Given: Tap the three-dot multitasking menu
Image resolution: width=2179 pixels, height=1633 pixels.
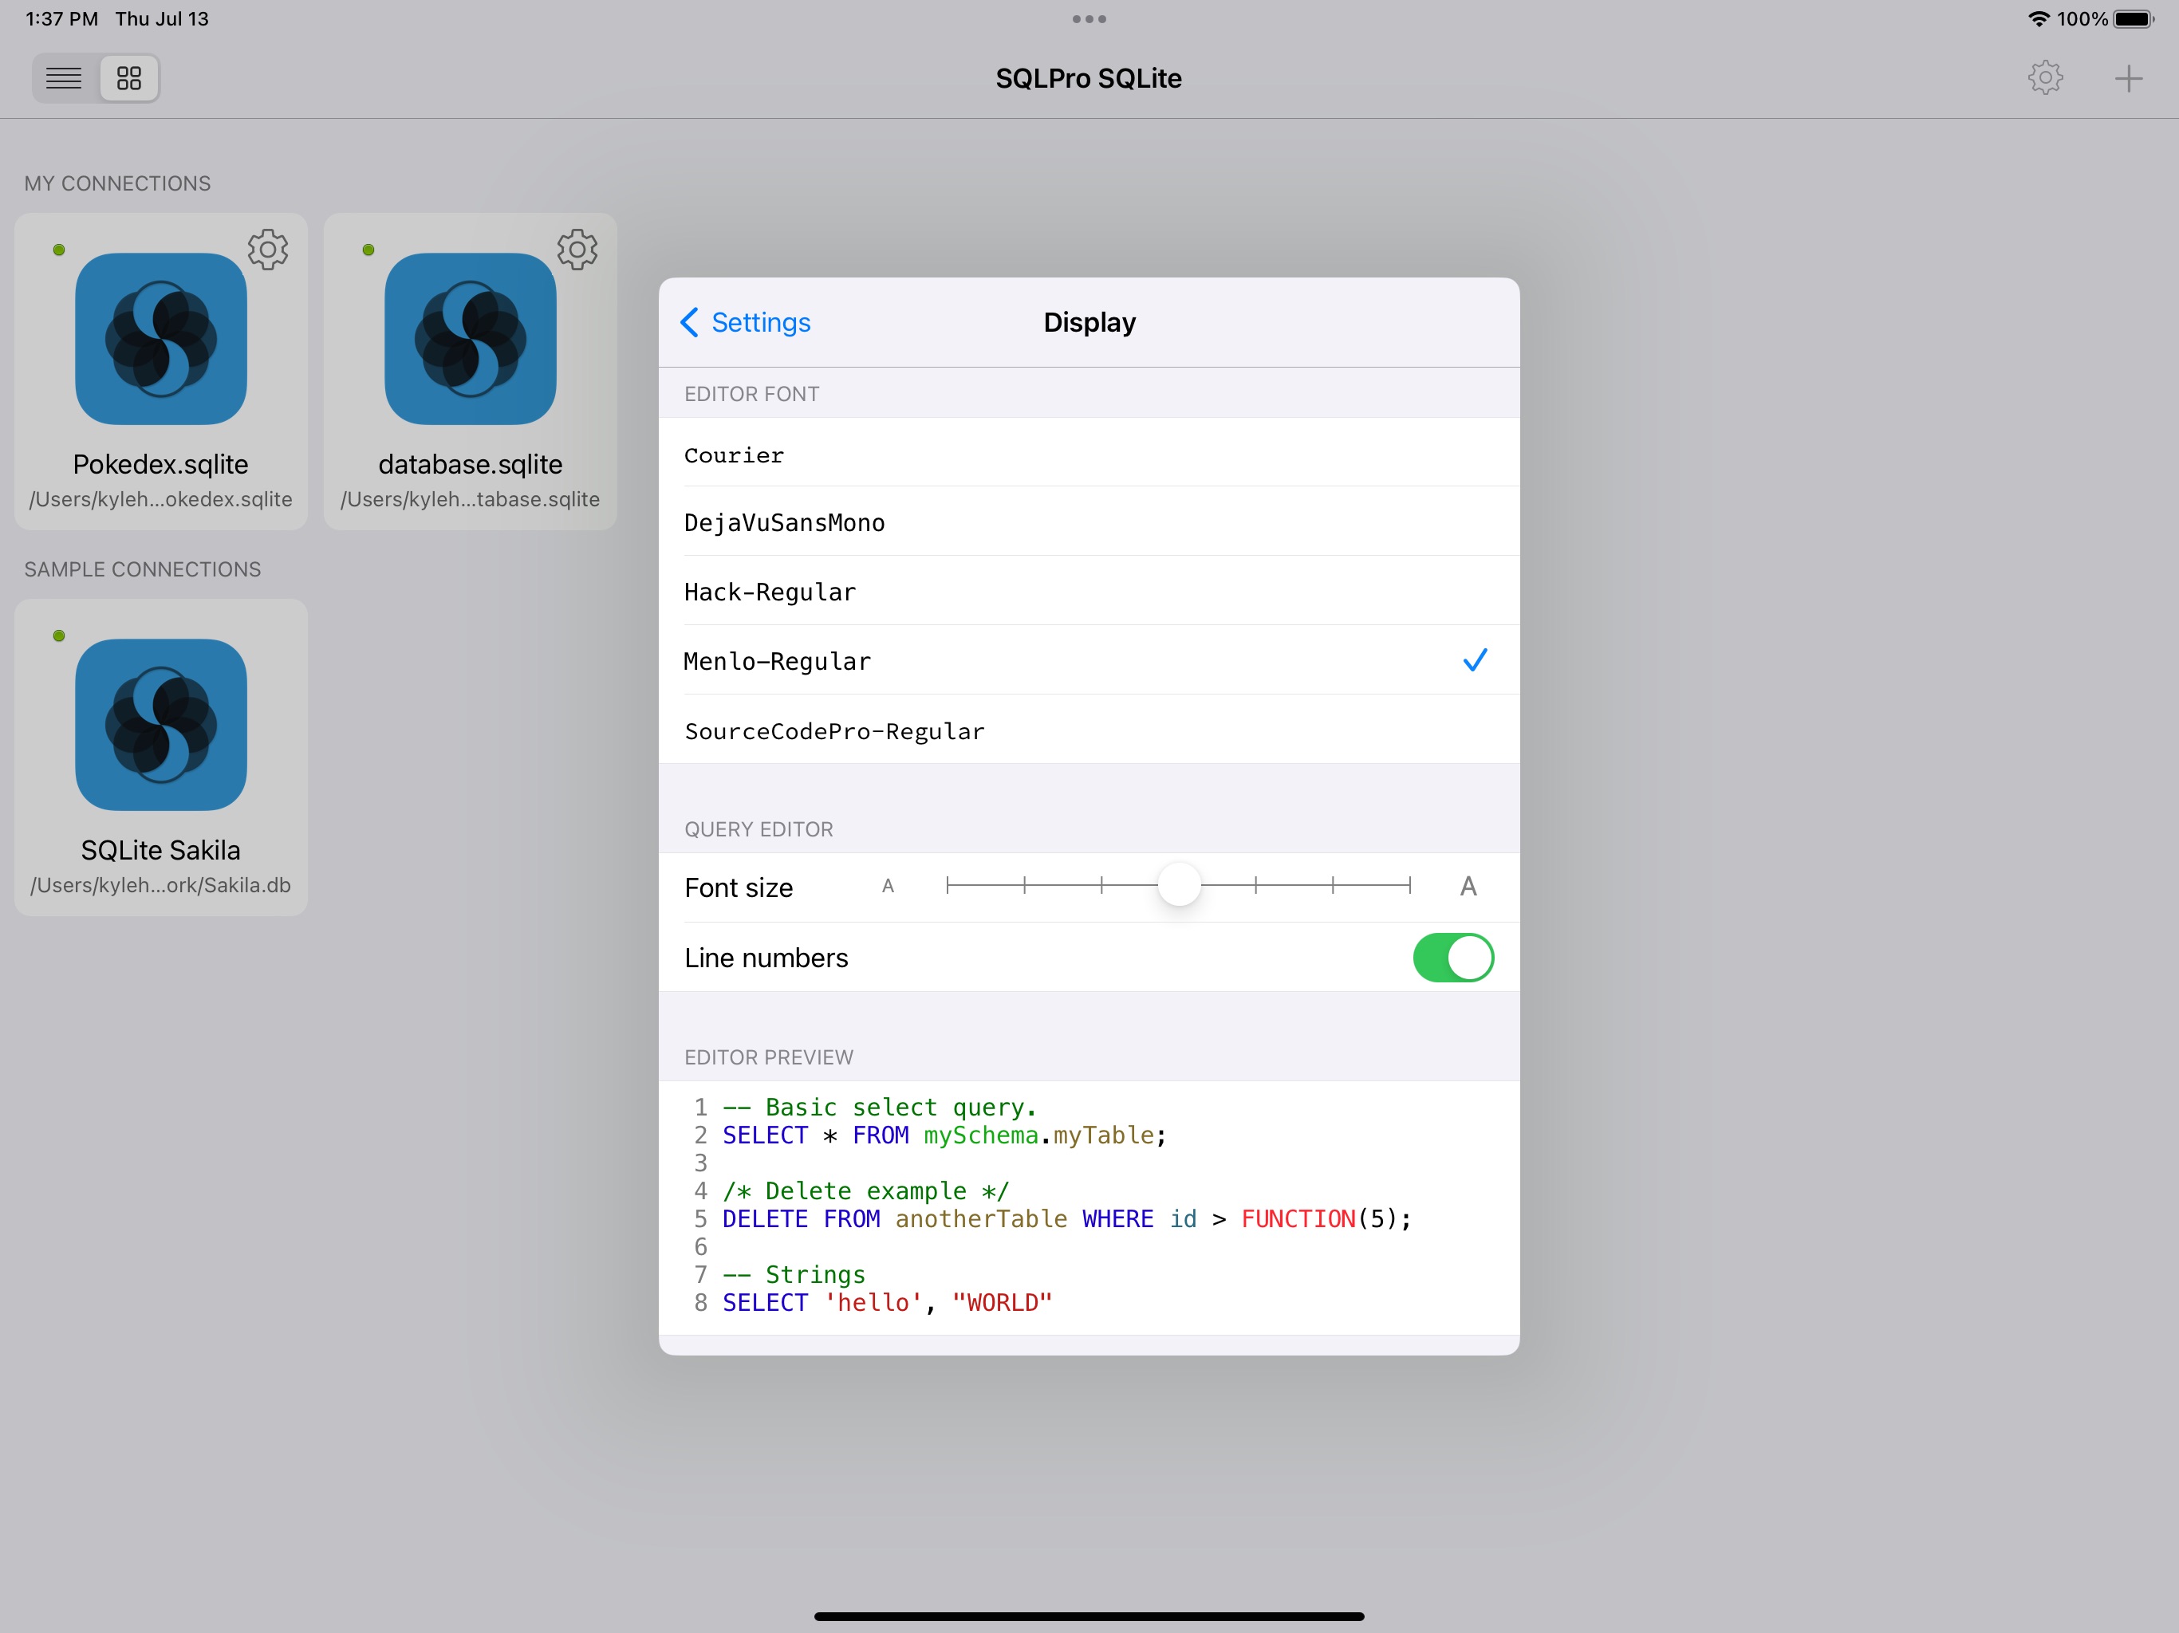Looking at the screenshot, I should point(1089,18).
